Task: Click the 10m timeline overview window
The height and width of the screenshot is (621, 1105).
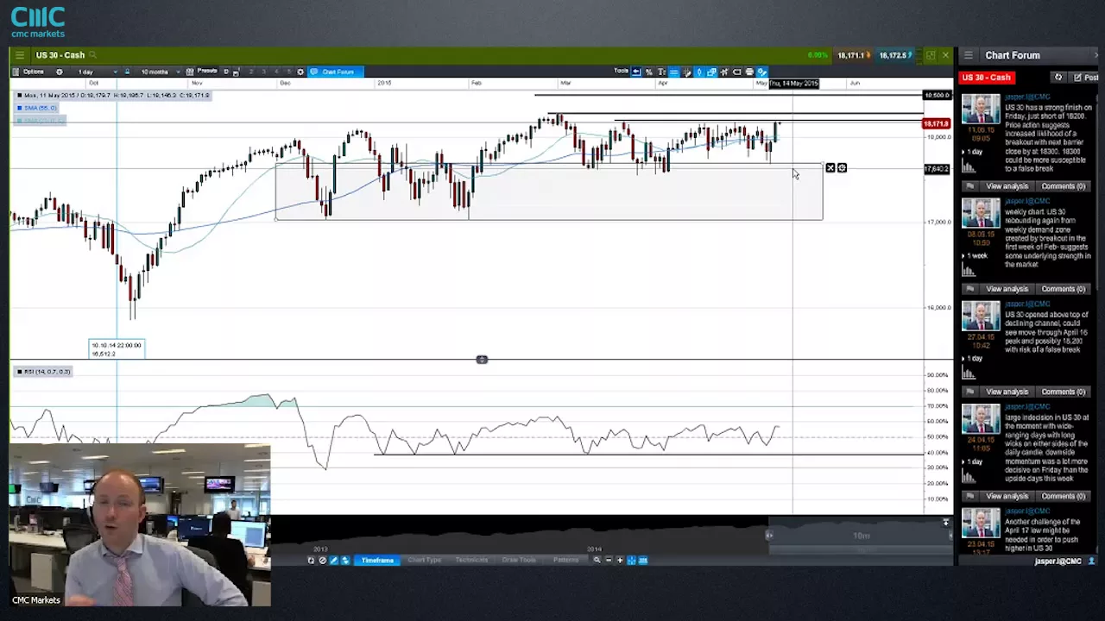Action: [x=860, y=536]
